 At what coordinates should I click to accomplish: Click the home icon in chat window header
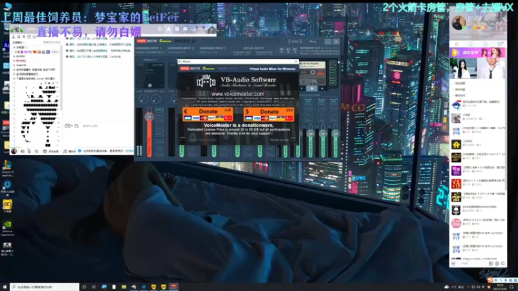[168, 29]
